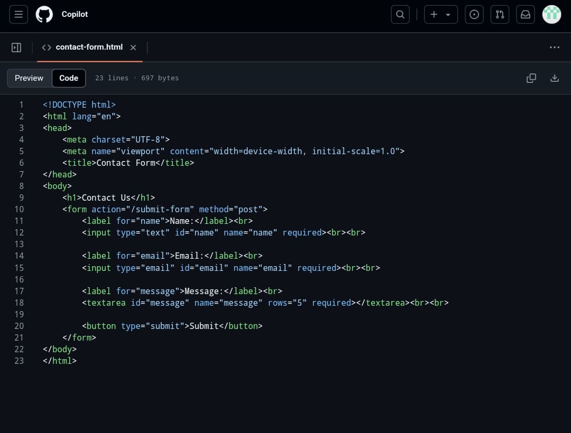
Task: Open the hamburger navigation menu
Action: coord(19,15)
